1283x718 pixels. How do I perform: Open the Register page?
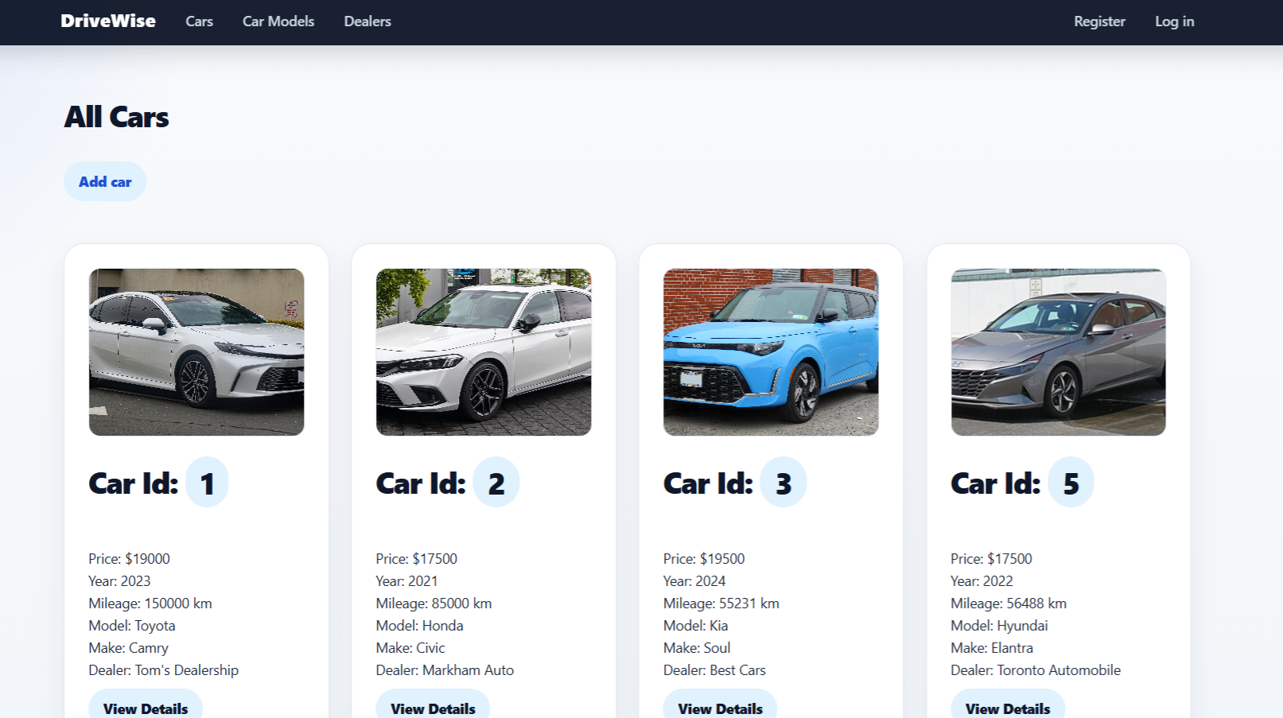click(x=1099, y=21)
